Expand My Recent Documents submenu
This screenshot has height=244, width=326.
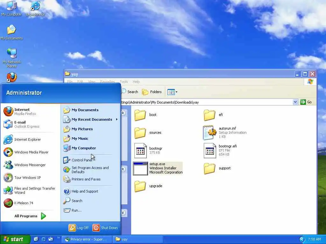click(x=90, y=119)
